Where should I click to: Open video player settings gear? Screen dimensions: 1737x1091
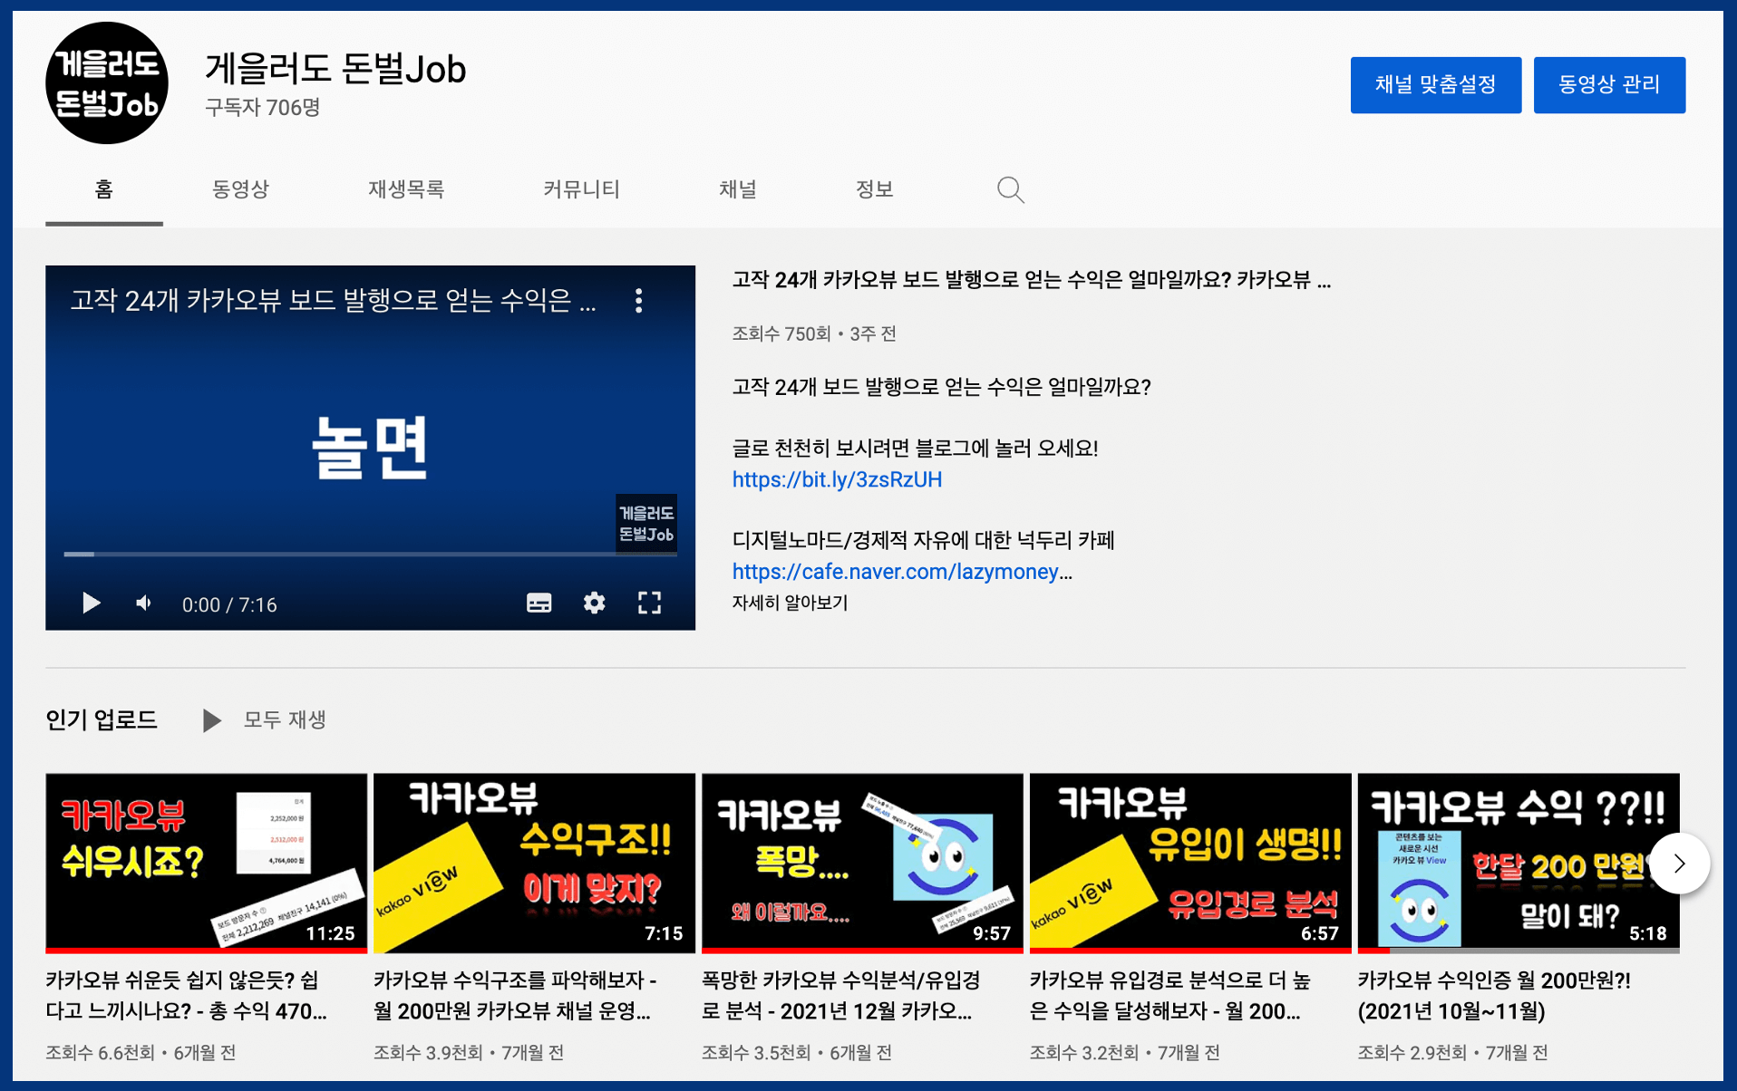tap(594, 603)
